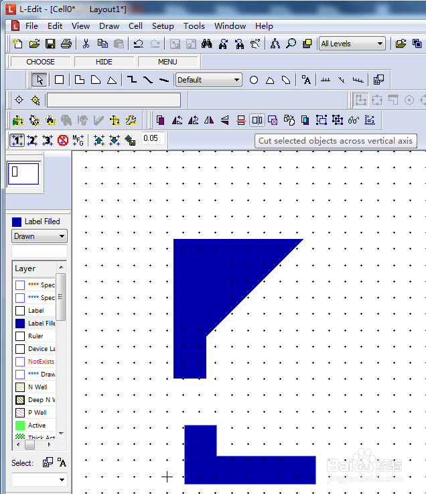Open the Help menu
The image size is (426, 494).
click(264, 26)
